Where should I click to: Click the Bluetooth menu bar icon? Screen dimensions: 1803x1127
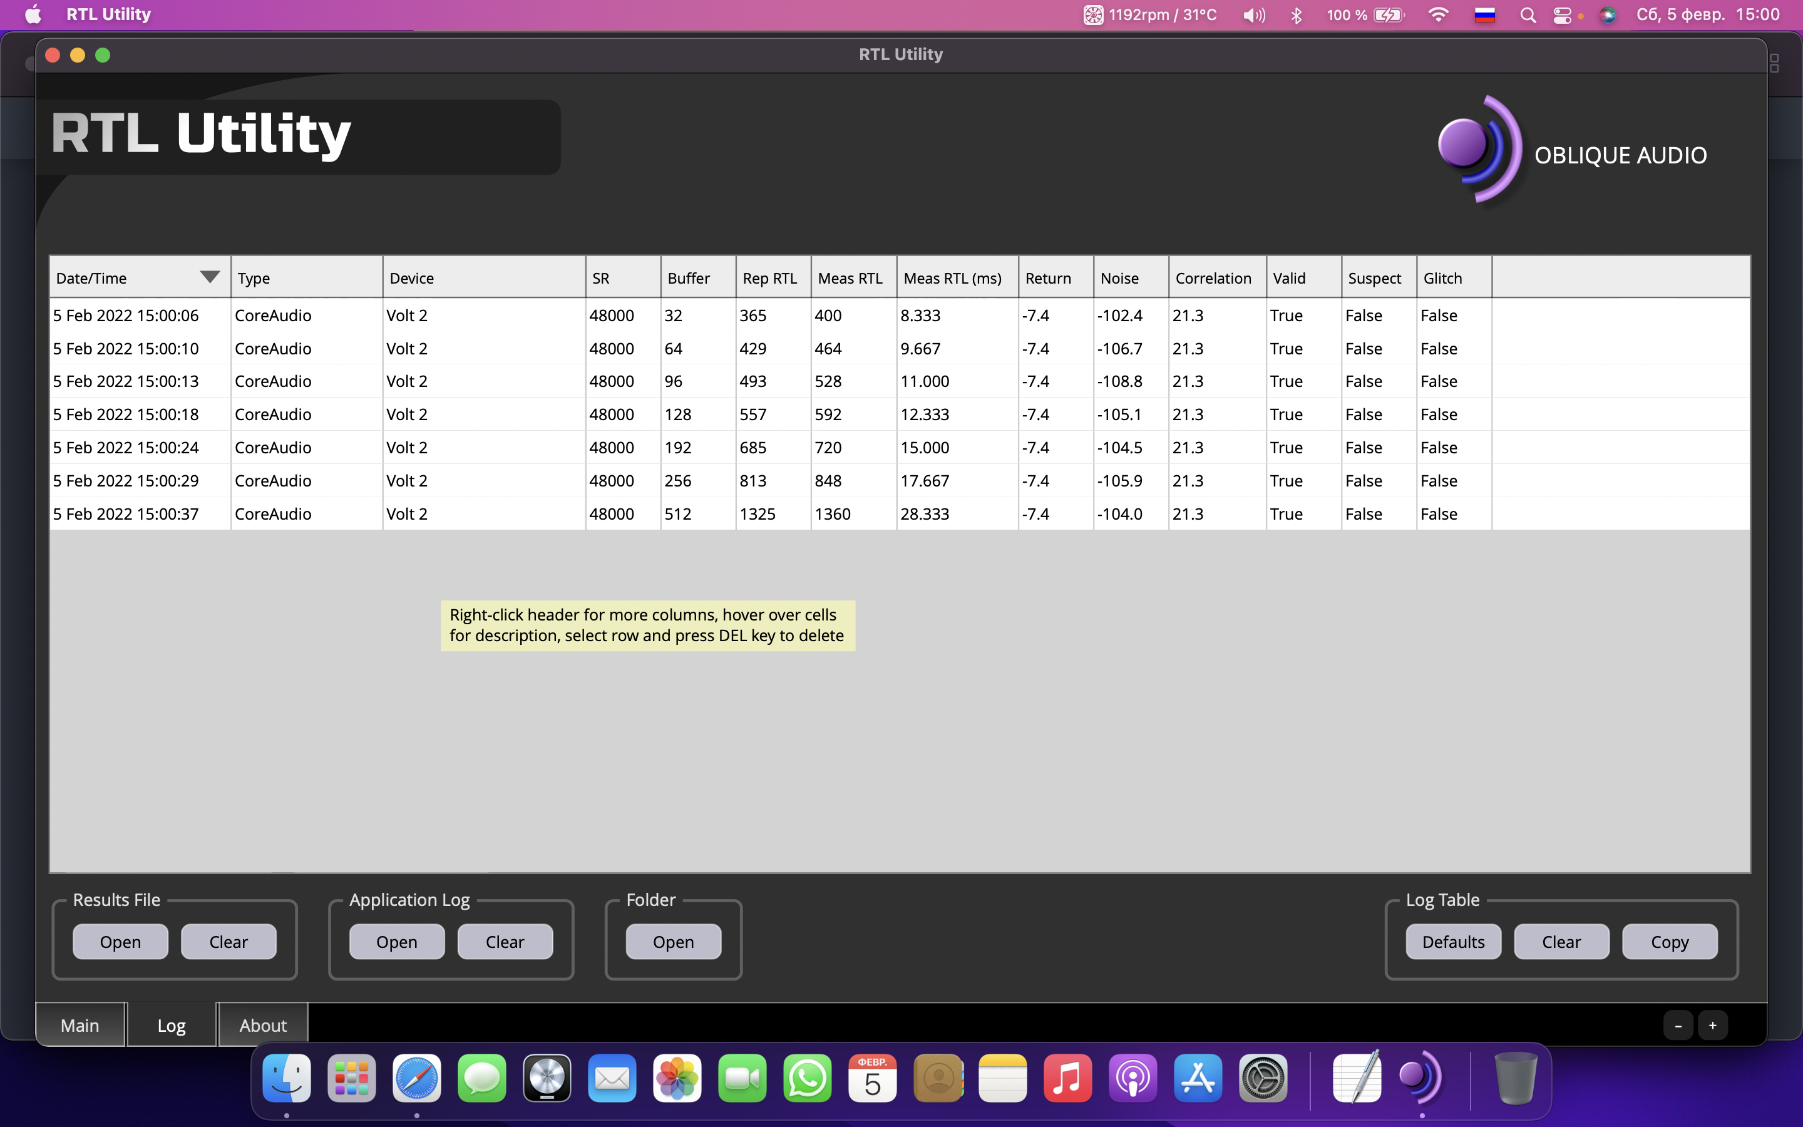1296,15
